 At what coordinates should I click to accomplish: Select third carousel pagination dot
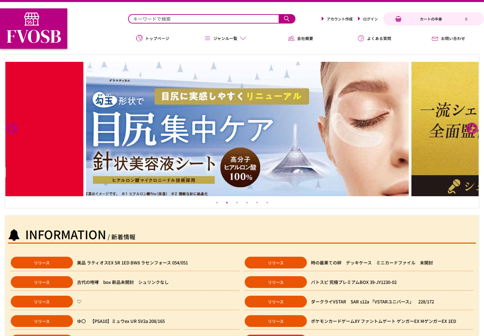[x=237, y=203]
